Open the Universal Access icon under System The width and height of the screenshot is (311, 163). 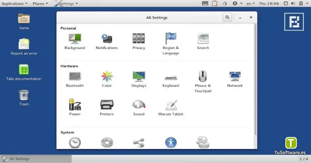pyautogui.click(x=171, y=142)
